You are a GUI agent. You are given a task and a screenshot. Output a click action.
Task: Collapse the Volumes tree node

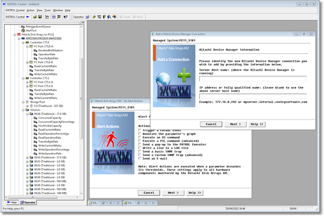click(x=23, y=110)
